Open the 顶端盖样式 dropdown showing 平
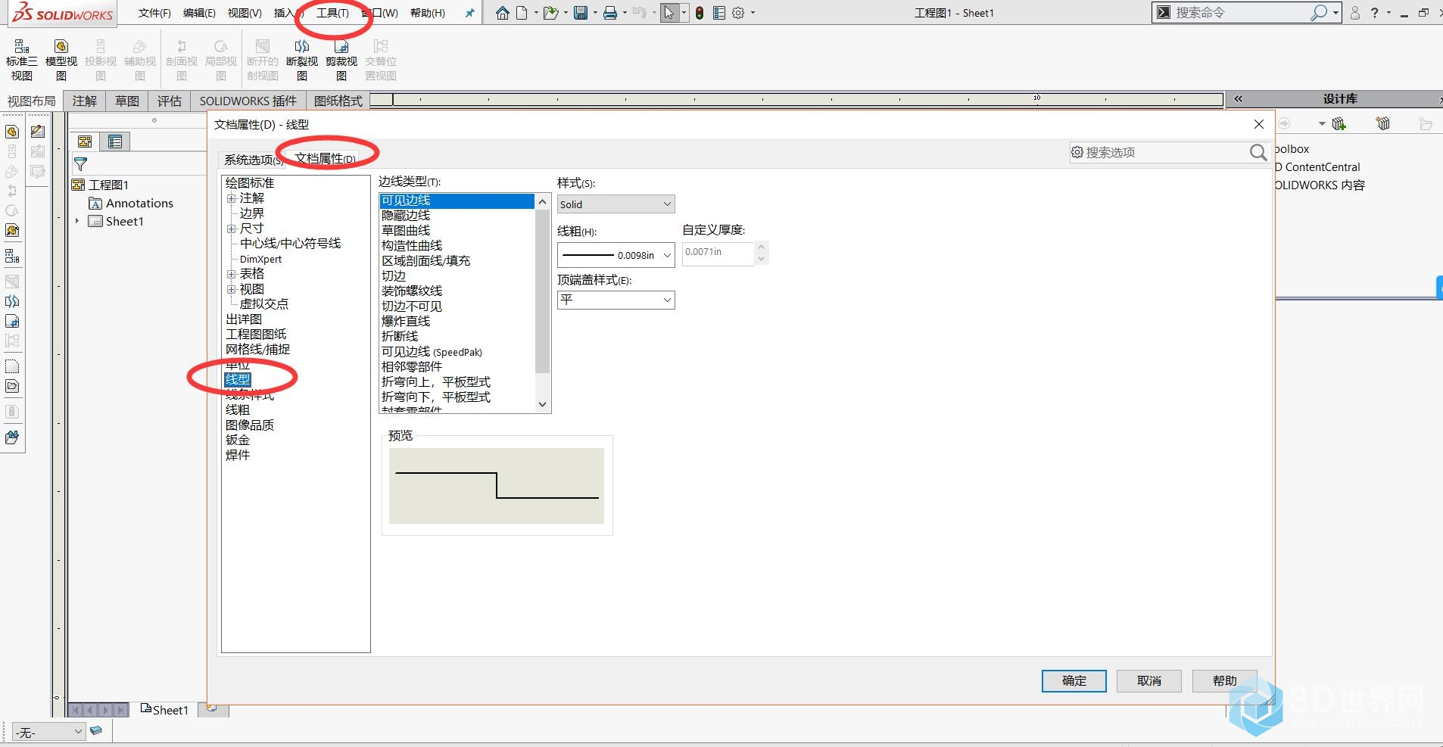 coord(616,300)
